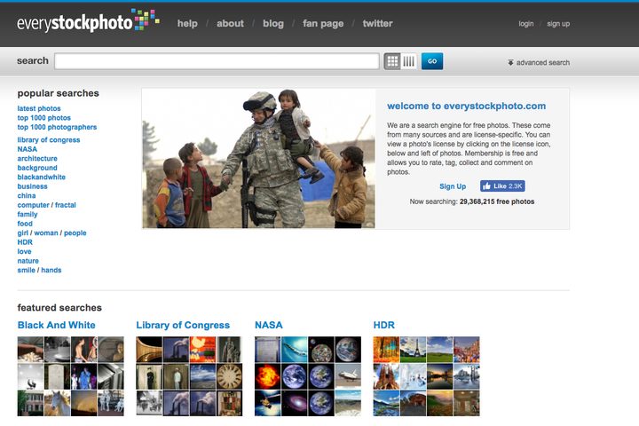Open NASA featured search heading
This screenshot has height=426, width=639.
click(x=269, y=326)
